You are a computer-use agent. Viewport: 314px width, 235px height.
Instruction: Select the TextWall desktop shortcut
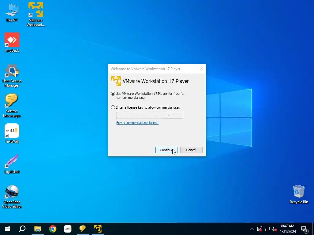(12, 133)
